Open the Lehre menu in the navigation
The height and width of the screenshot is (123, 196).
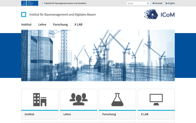42,25
